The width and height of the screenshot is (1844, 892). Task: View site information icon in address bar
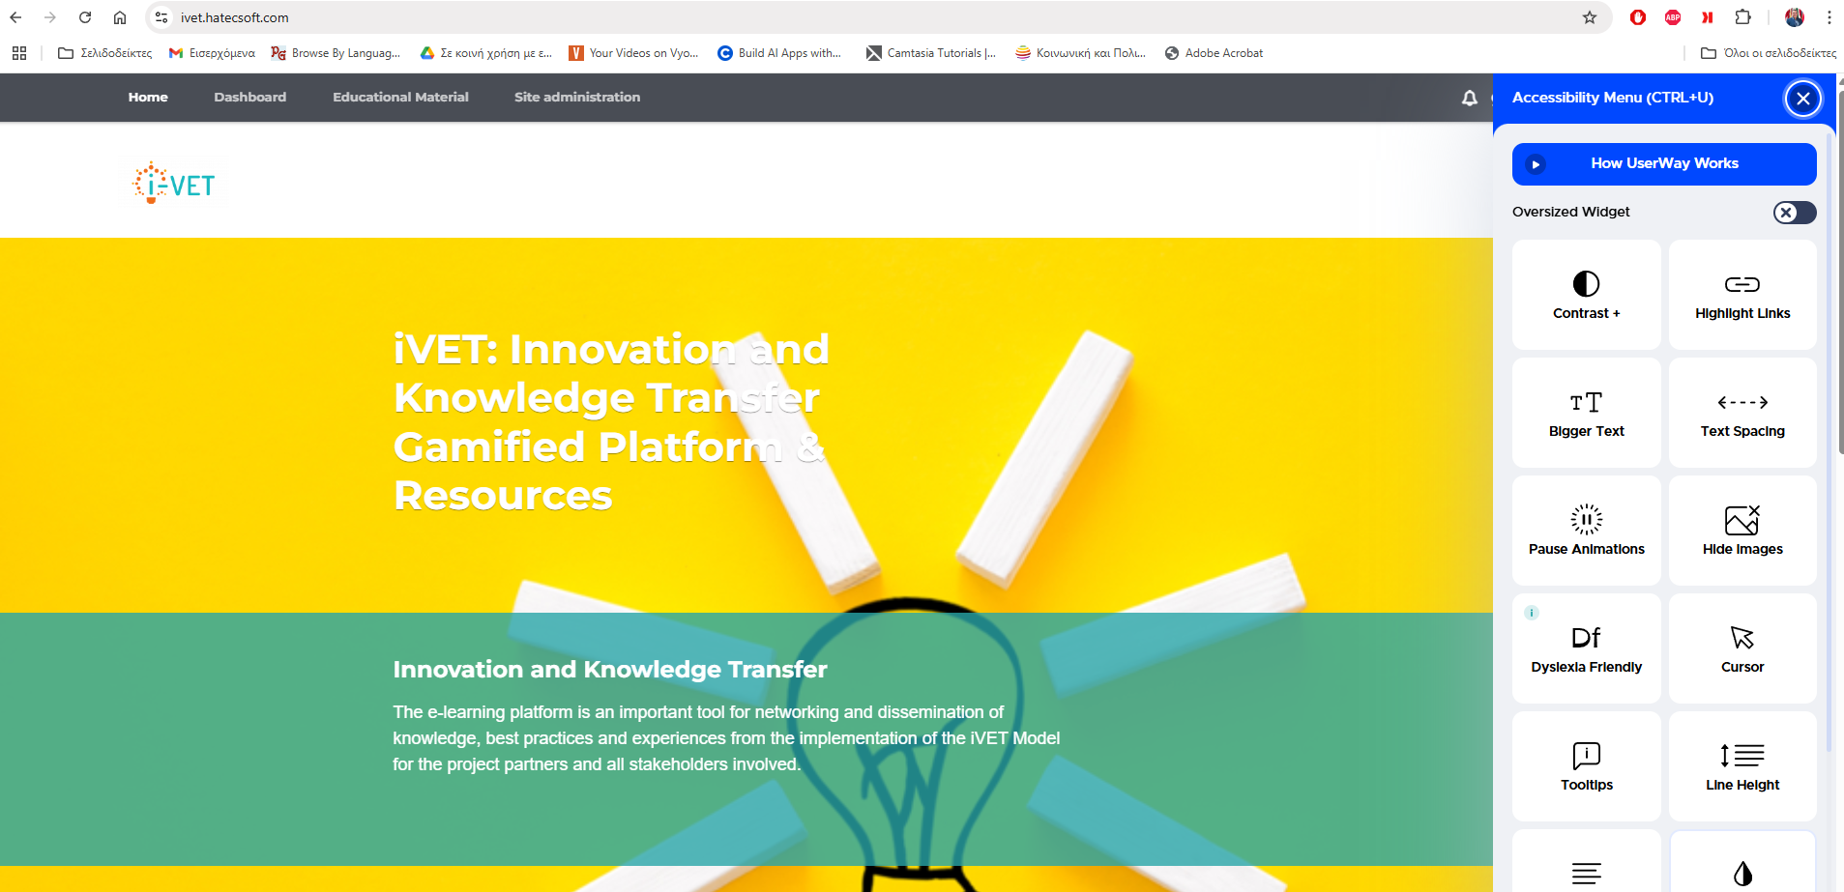pyautogui.click(x=161, y=17)
